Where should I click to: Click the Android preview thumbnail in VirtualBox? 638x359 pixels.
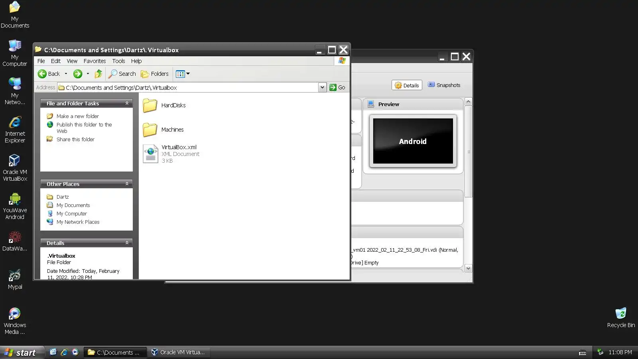[413, 141]
